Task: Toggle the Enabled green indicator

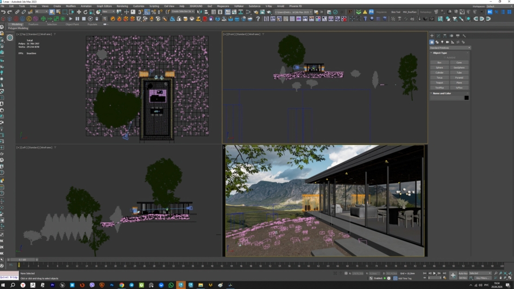Action: coord(385,278)
